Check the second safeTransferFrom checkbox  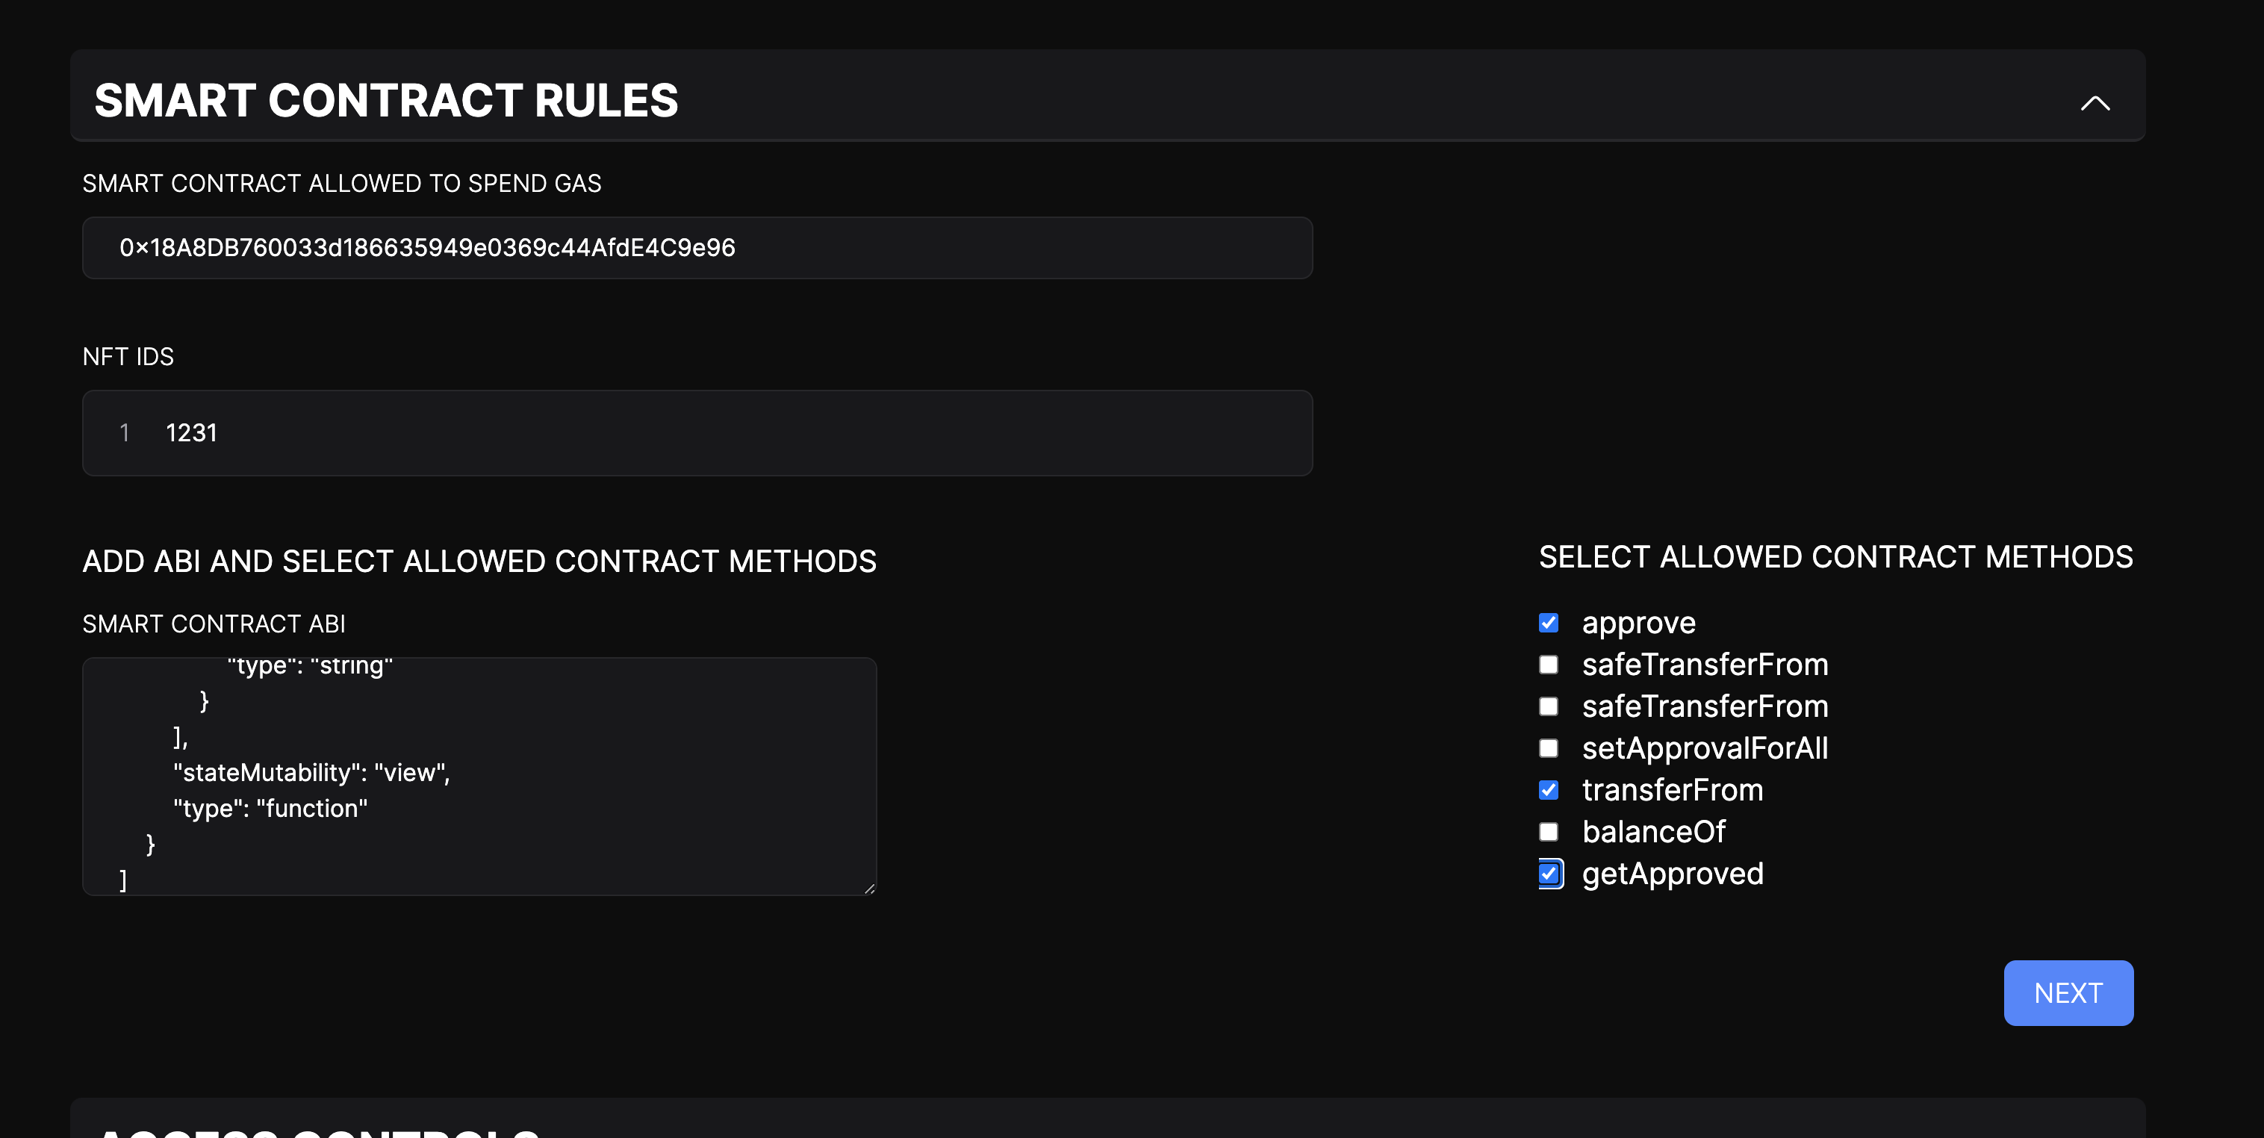(x=1549, y=706)
